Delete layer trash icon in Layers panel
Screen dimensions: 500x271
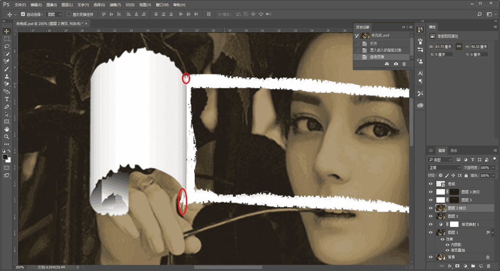488,266
